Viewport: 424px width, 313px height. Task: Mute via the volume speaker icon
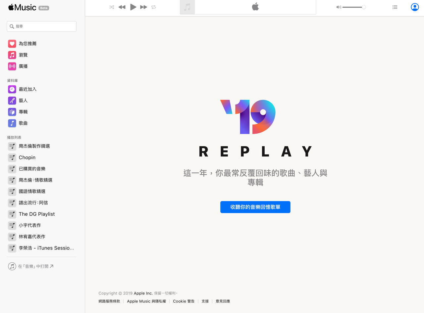[339, 7]
